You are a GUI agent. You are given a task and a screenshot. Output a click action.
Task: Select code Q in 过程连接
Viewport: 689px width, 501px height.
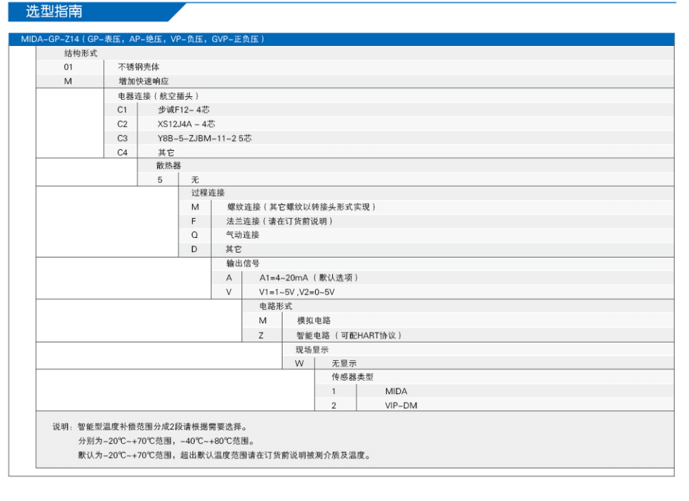click(x=194, y=235)
